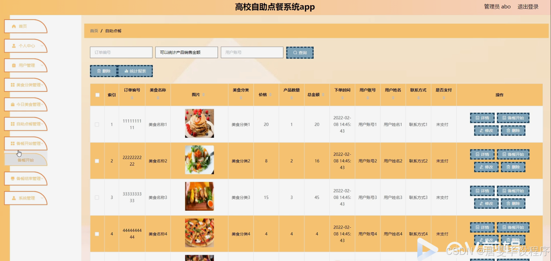Collapse 备餐开始管理 sidebar menu
The height and width of the screenshot is (261, 551).
pos(26,143)
